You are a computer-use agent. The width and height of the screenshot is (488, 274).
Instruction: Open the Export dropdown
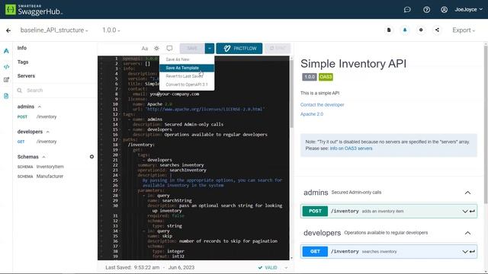[464, 30]
